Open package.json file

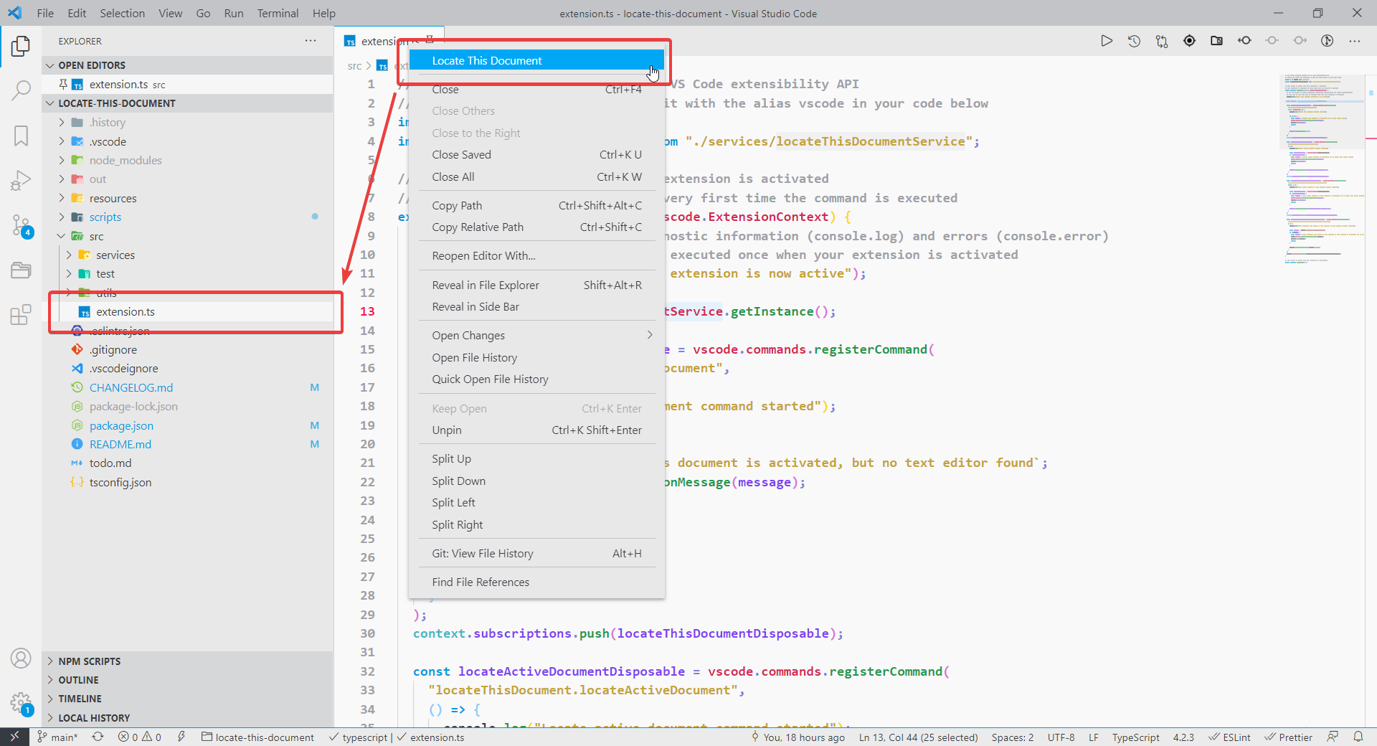pos(188,425)
